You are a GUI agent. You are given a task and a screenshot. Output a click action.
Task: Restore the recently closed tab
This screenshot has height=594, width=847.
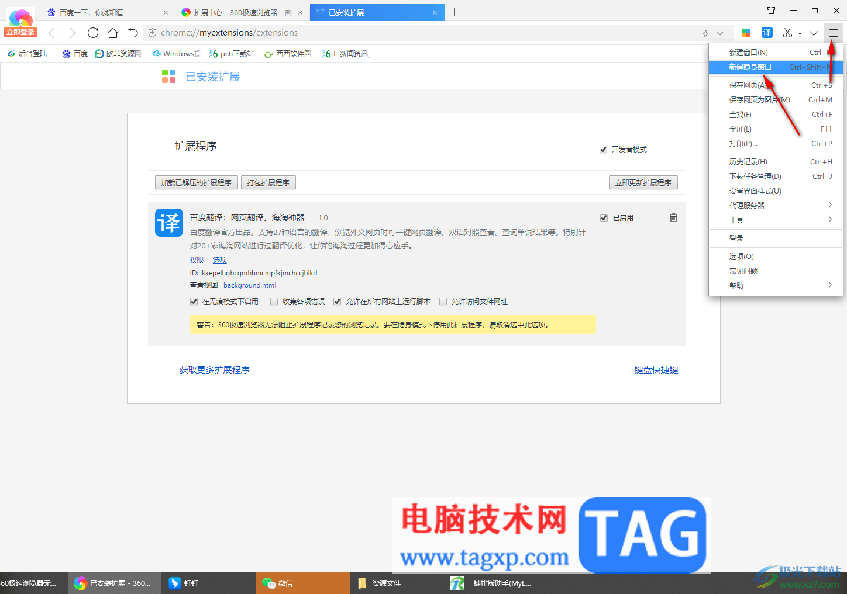pos(133,33)
